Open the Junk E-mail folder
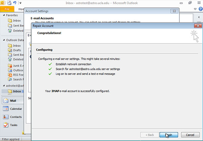 point(16,66)
